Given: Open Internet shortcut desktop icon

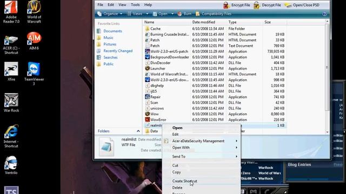Looking at the screenshot, I should (11, 136).
